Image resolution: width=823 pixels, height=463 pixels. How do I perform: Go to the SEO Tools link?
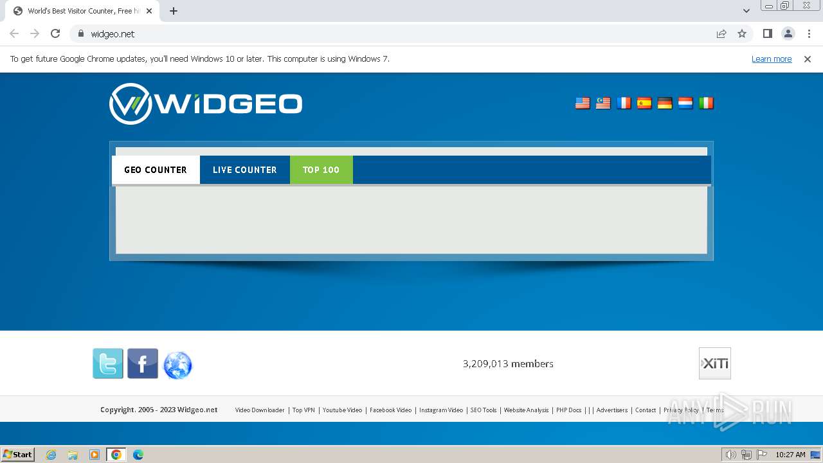[x=484, y=410]
